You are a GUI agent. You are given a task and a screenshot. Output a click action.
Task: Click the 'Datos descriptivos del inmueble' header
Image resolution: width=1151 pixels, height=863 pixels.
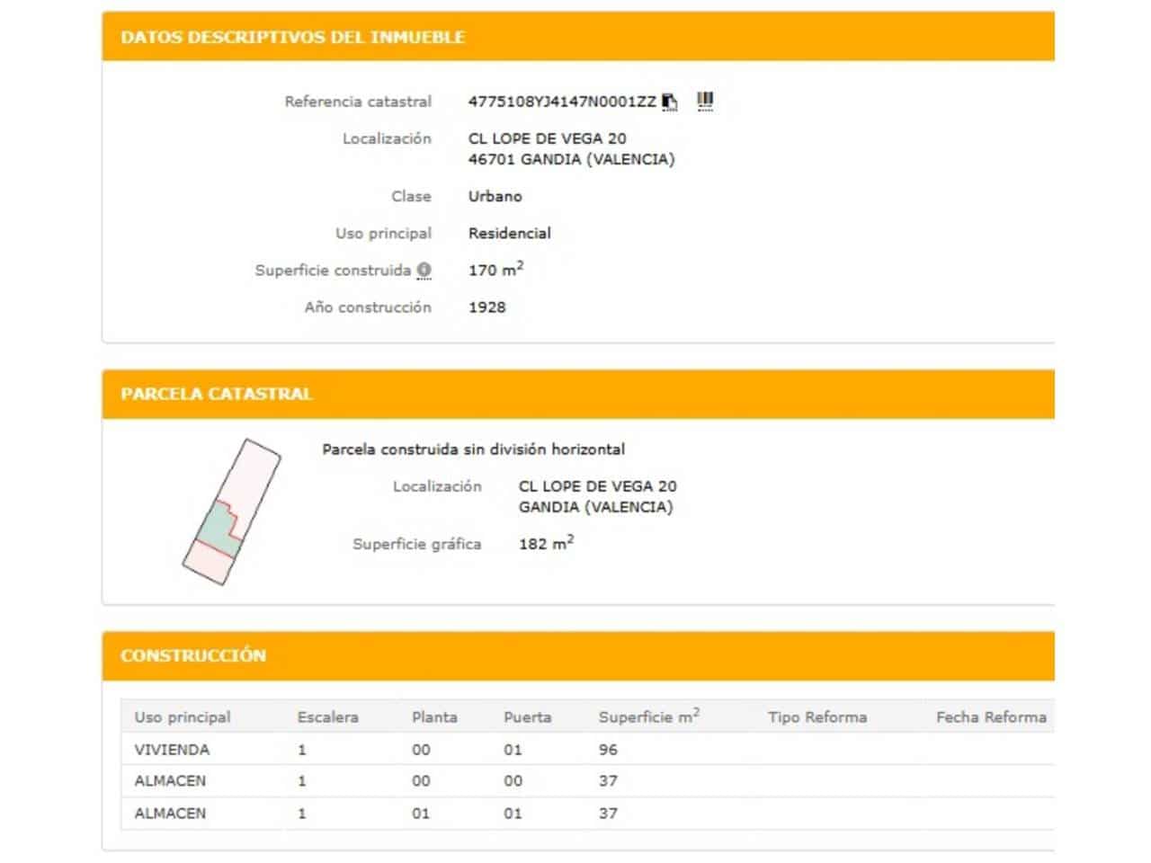[x=293, y=37]
